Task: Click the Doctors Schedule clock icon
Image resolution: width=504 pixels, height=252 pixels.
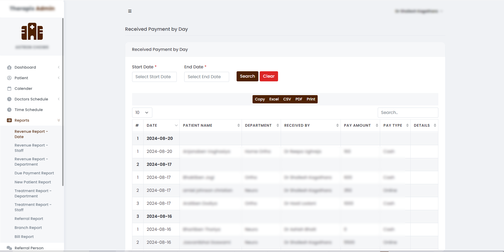Action: pos(9,99)
